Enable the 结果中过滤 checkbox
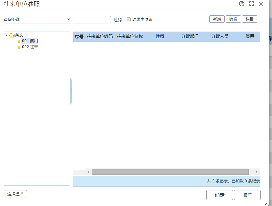This screenshot has width=272, height=206. [129, 19]
